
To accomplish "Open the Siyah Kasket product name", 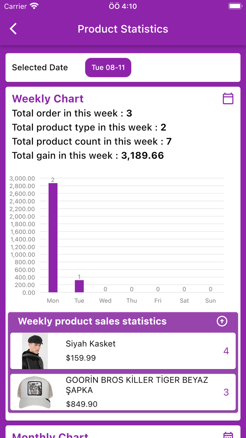I will click(91, 344).
